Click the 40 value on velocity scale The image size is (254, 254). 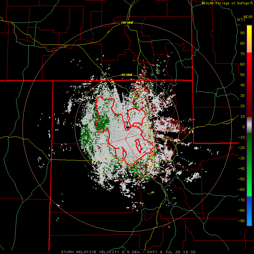pos(242,85)
